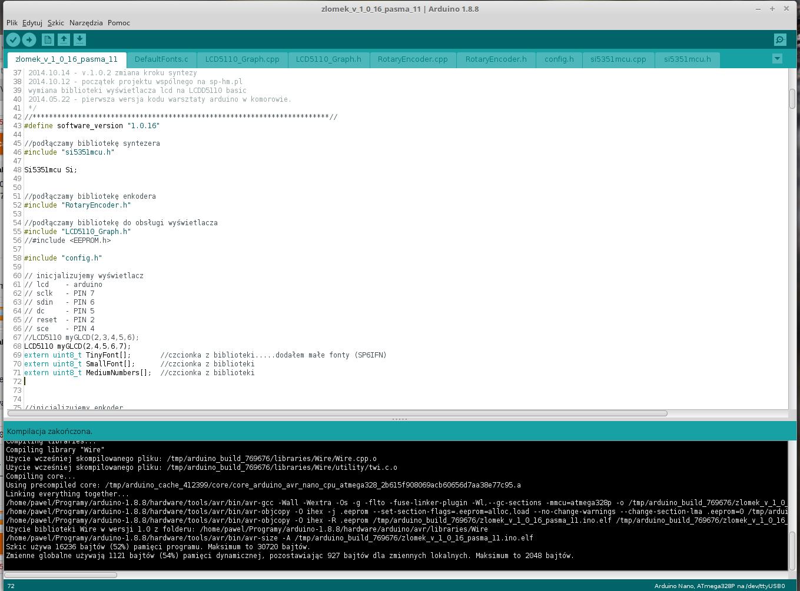Screen dimensions: 800x591
Task: Open the Pomoc menu
Action: 119,23
